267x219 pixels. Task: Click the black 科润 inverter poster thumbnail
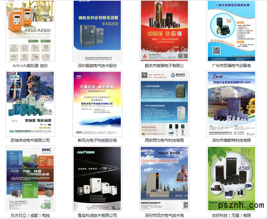(97, 178)
